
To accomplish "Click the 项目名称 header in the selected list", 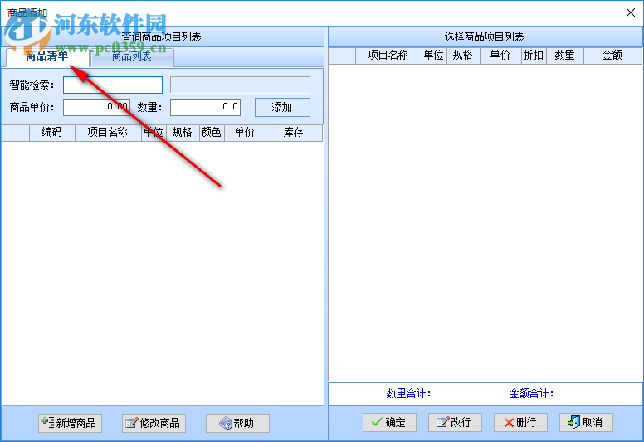I will click(388, 56).
